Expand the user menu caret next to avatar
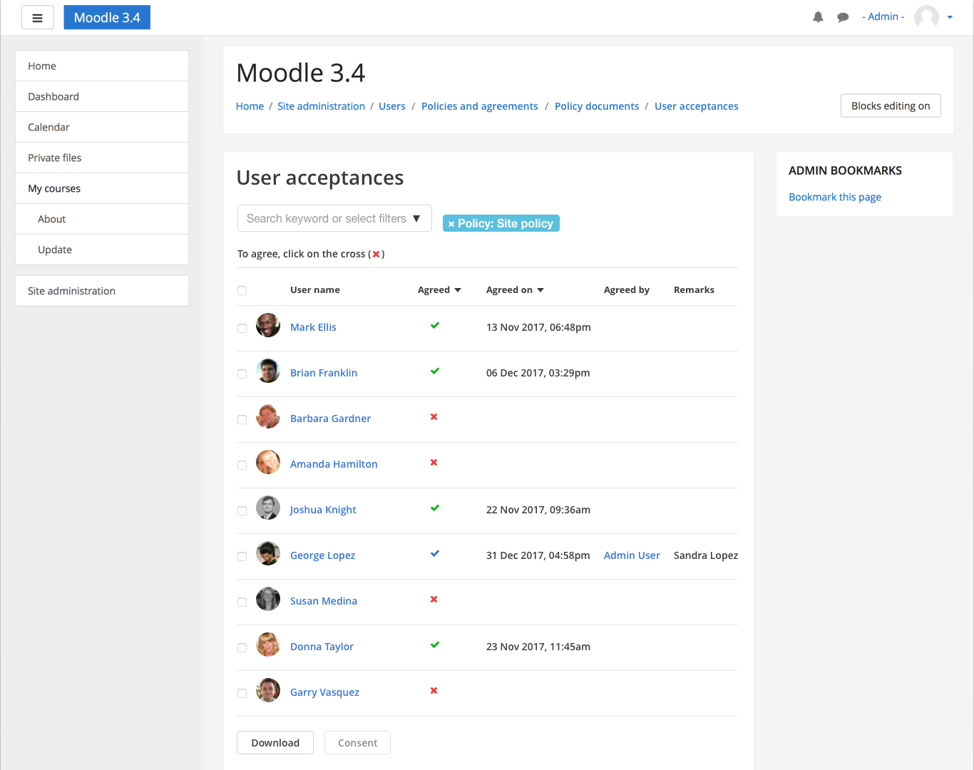The width and height of the screenshot is (974, 770). click(x=950, y=17)
